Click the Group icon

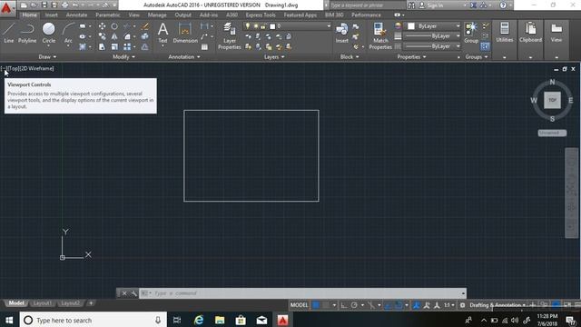[471, 33]
